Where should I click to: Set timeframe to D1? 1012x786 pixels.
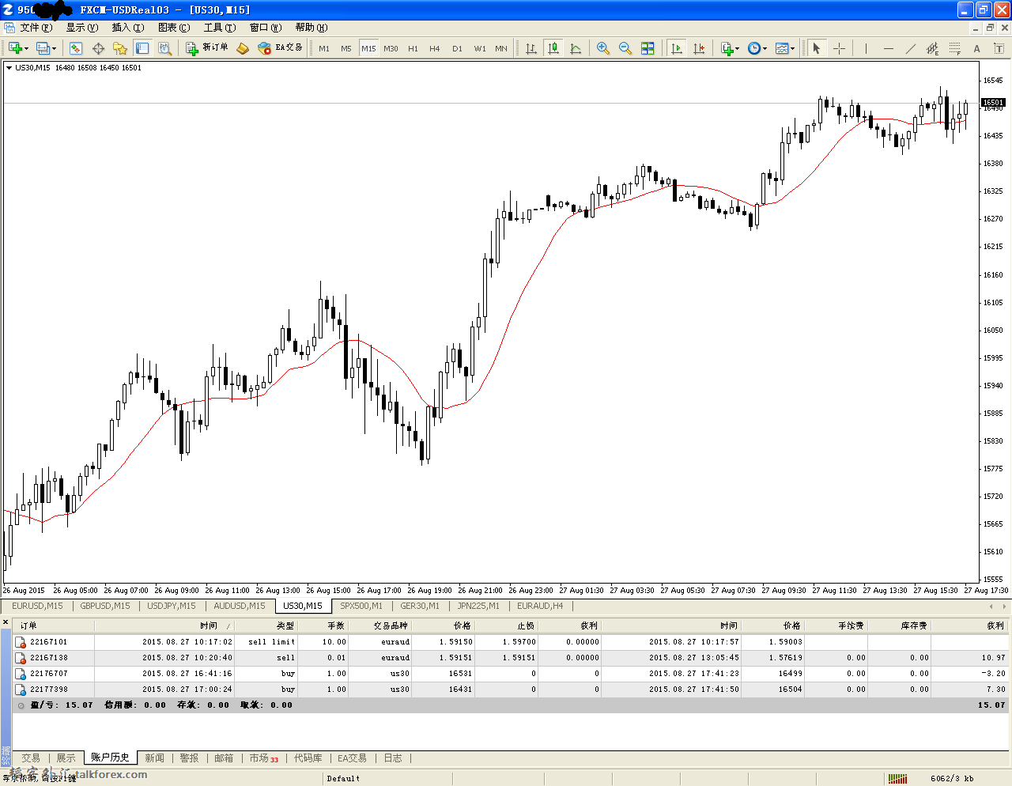(x=457, y=48)
